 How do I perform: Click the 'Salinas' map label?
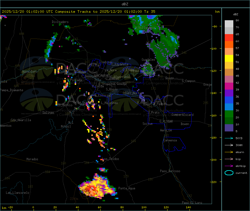pos(48,113)
